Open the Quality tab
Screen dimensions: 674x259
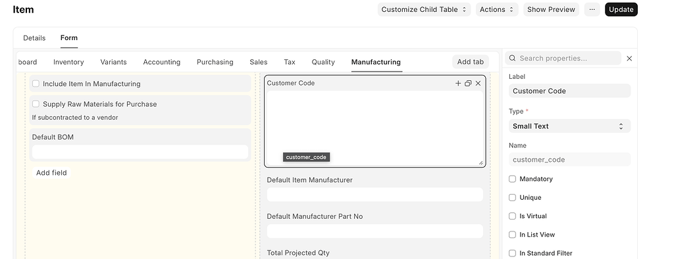[323, 62]
